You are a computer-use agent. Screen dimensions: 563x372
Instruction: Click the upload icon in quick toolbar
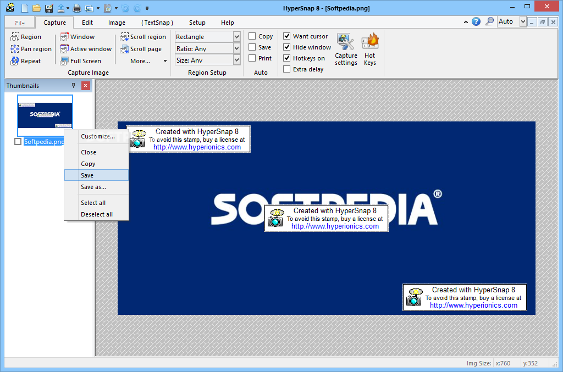click(x=61, y=8)
